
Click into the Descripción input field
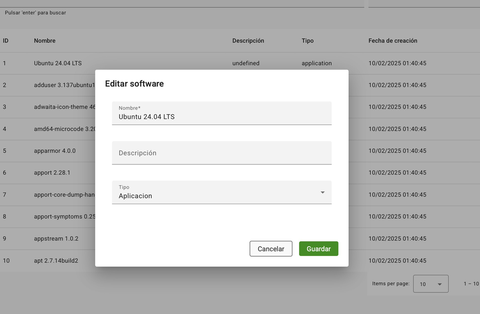[x=221, y=153]
